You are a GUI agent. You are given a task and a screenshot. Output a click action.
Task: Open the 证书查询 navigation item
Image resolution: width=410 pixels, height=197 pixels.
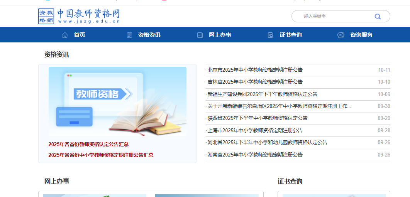[290, 35]
